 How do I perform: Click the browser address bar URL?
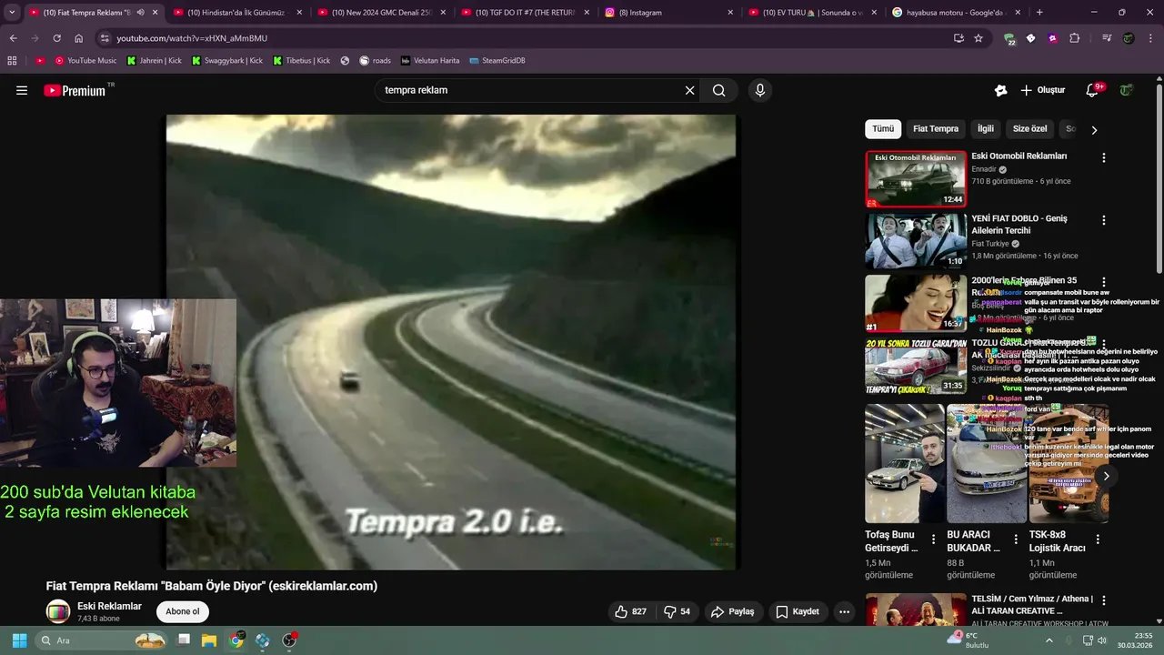192,38
